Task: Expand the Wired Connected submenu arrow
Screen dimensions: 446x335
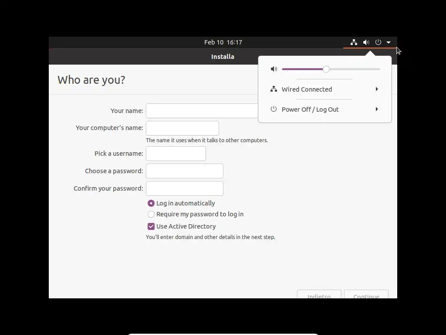Action: (x=377, y=89)
